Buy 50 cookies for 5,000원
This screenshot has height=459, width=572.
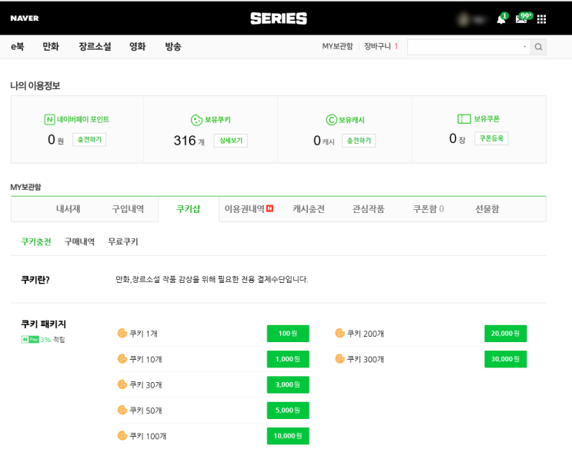click(288, 411)
